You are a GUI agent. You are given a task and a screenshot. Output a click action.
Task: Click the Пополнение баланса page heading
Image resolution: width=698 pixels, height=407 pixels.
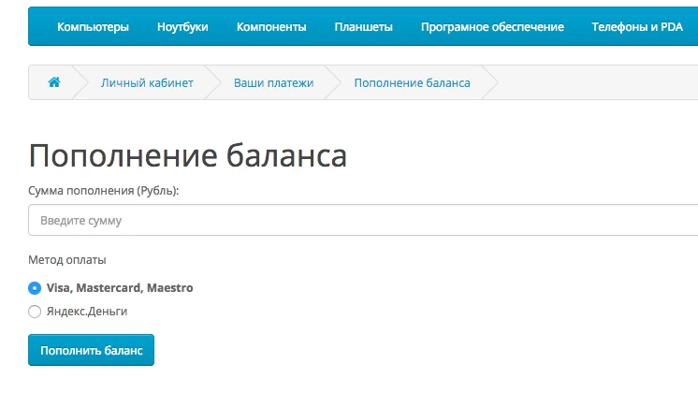[x=188, y=155]
